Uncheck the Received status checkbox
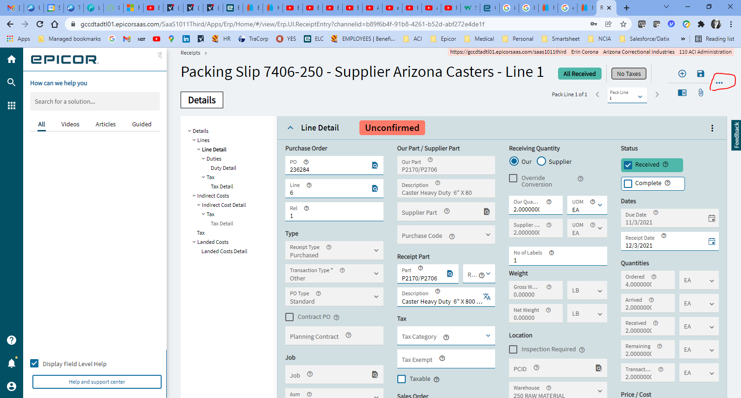The height and width of the screenshot is (398, 741). click(x=628, y=165)
